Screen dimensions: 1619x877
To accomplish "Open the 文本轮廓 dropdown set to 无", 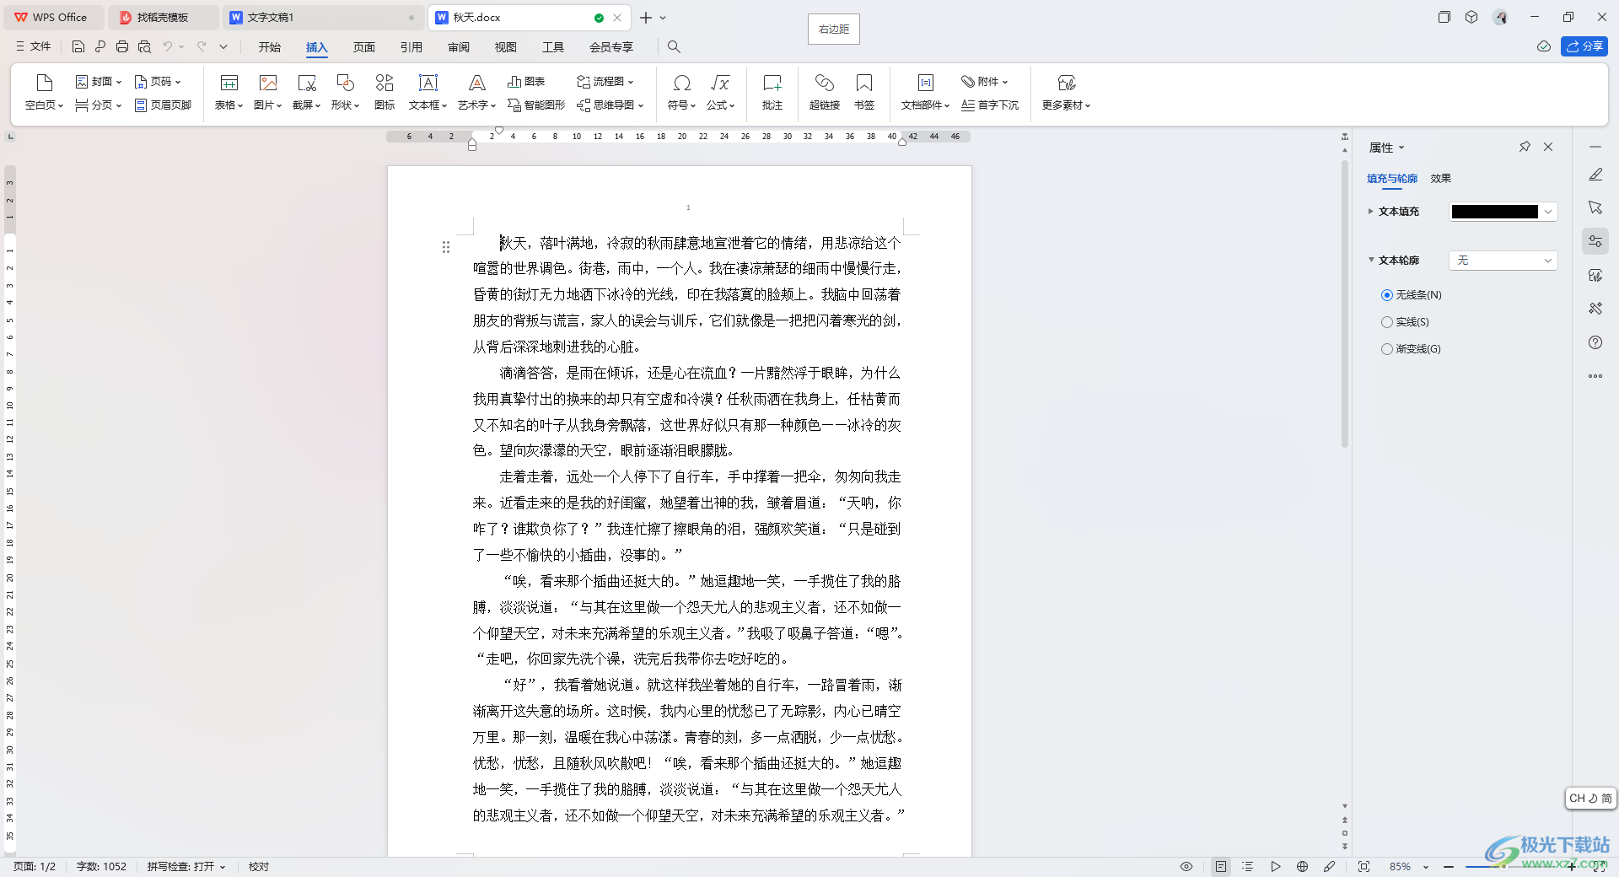I will [x=1503, y=261].
